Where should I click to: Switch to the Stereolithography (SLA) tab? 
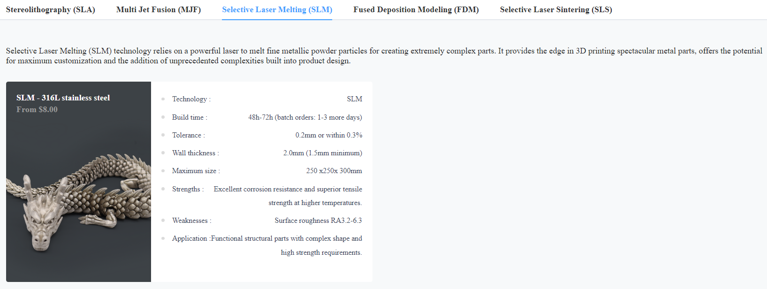[50, 9]
